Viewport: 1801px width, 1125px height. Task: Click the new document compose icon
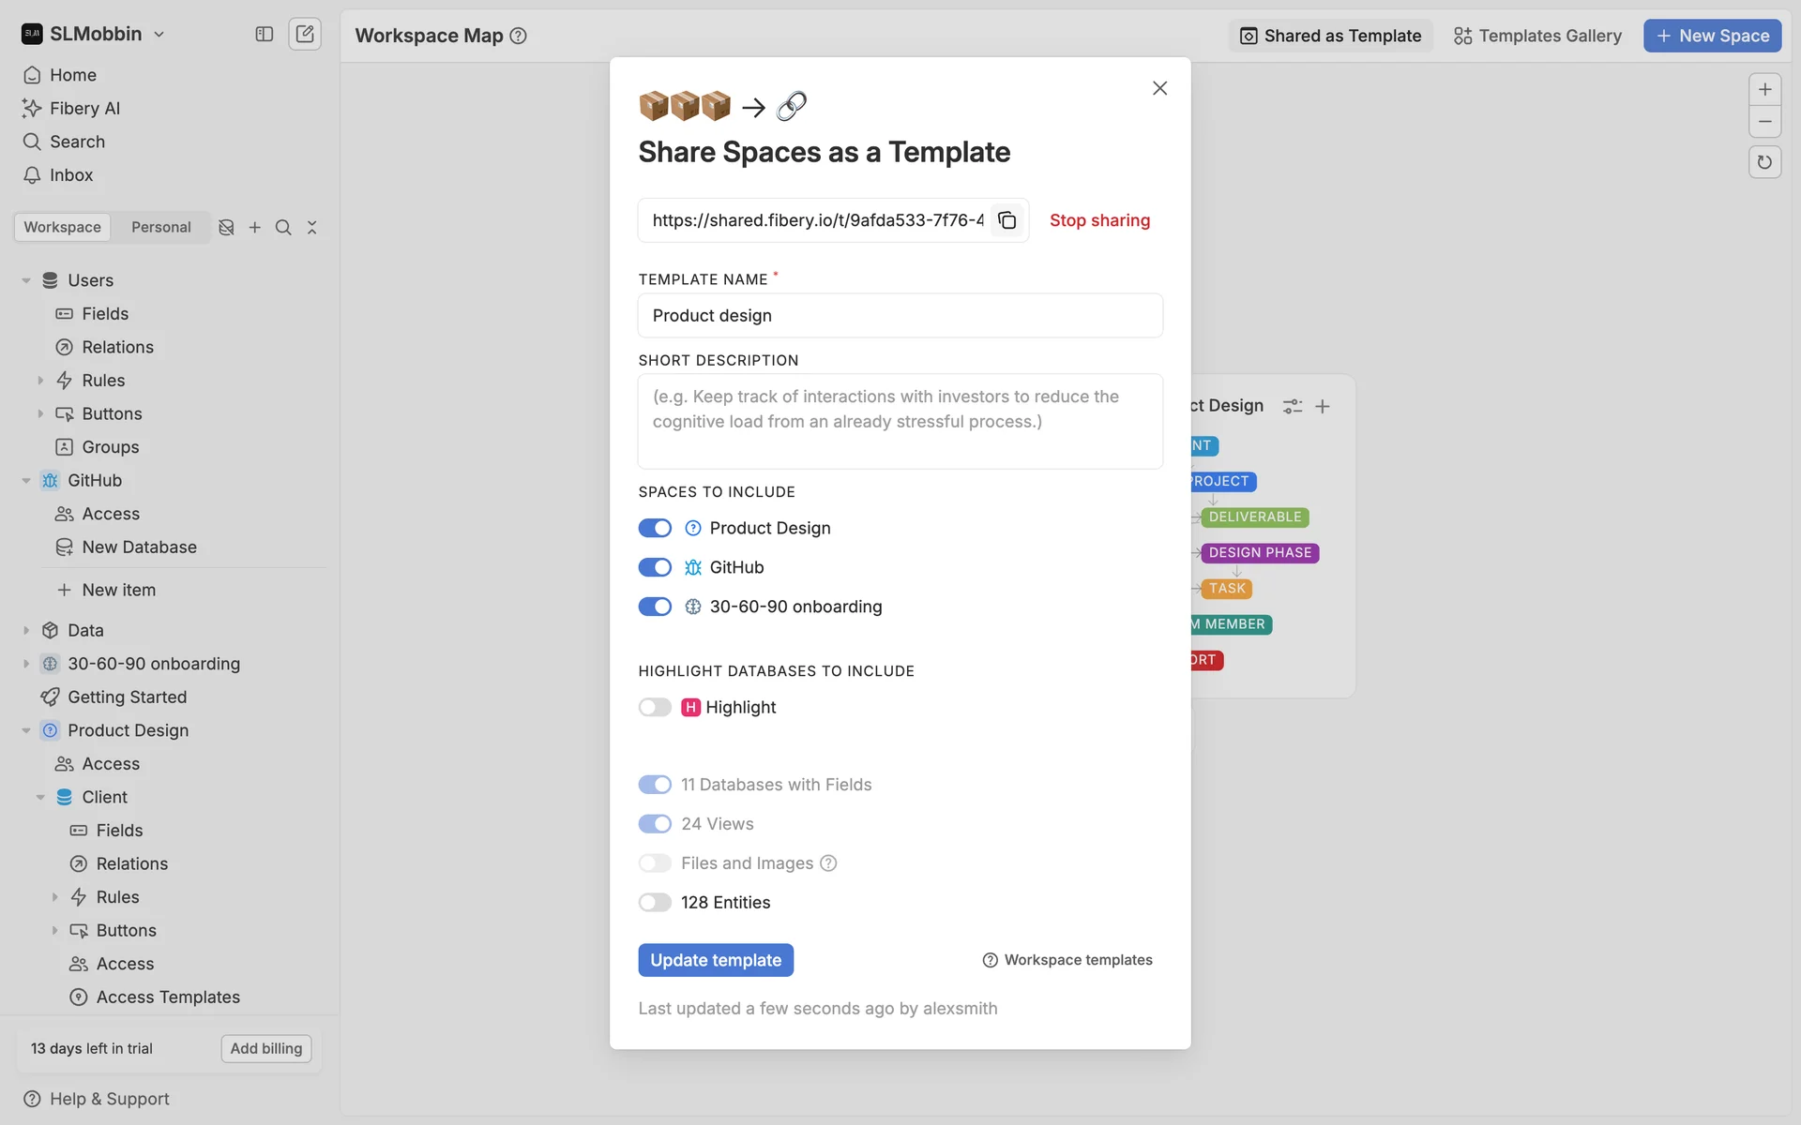305,34
